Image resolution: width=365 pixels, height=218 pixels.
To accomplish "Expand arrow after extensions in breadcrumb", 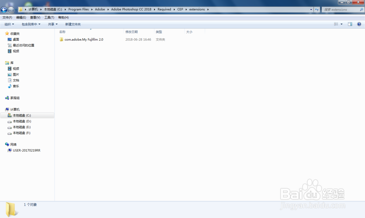I will click(208, 9).
